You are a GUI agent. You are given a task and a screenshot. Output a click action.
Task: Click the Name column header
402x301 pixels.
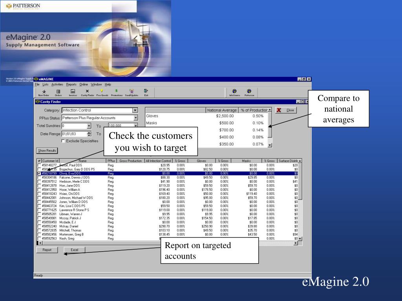point(82,161)
